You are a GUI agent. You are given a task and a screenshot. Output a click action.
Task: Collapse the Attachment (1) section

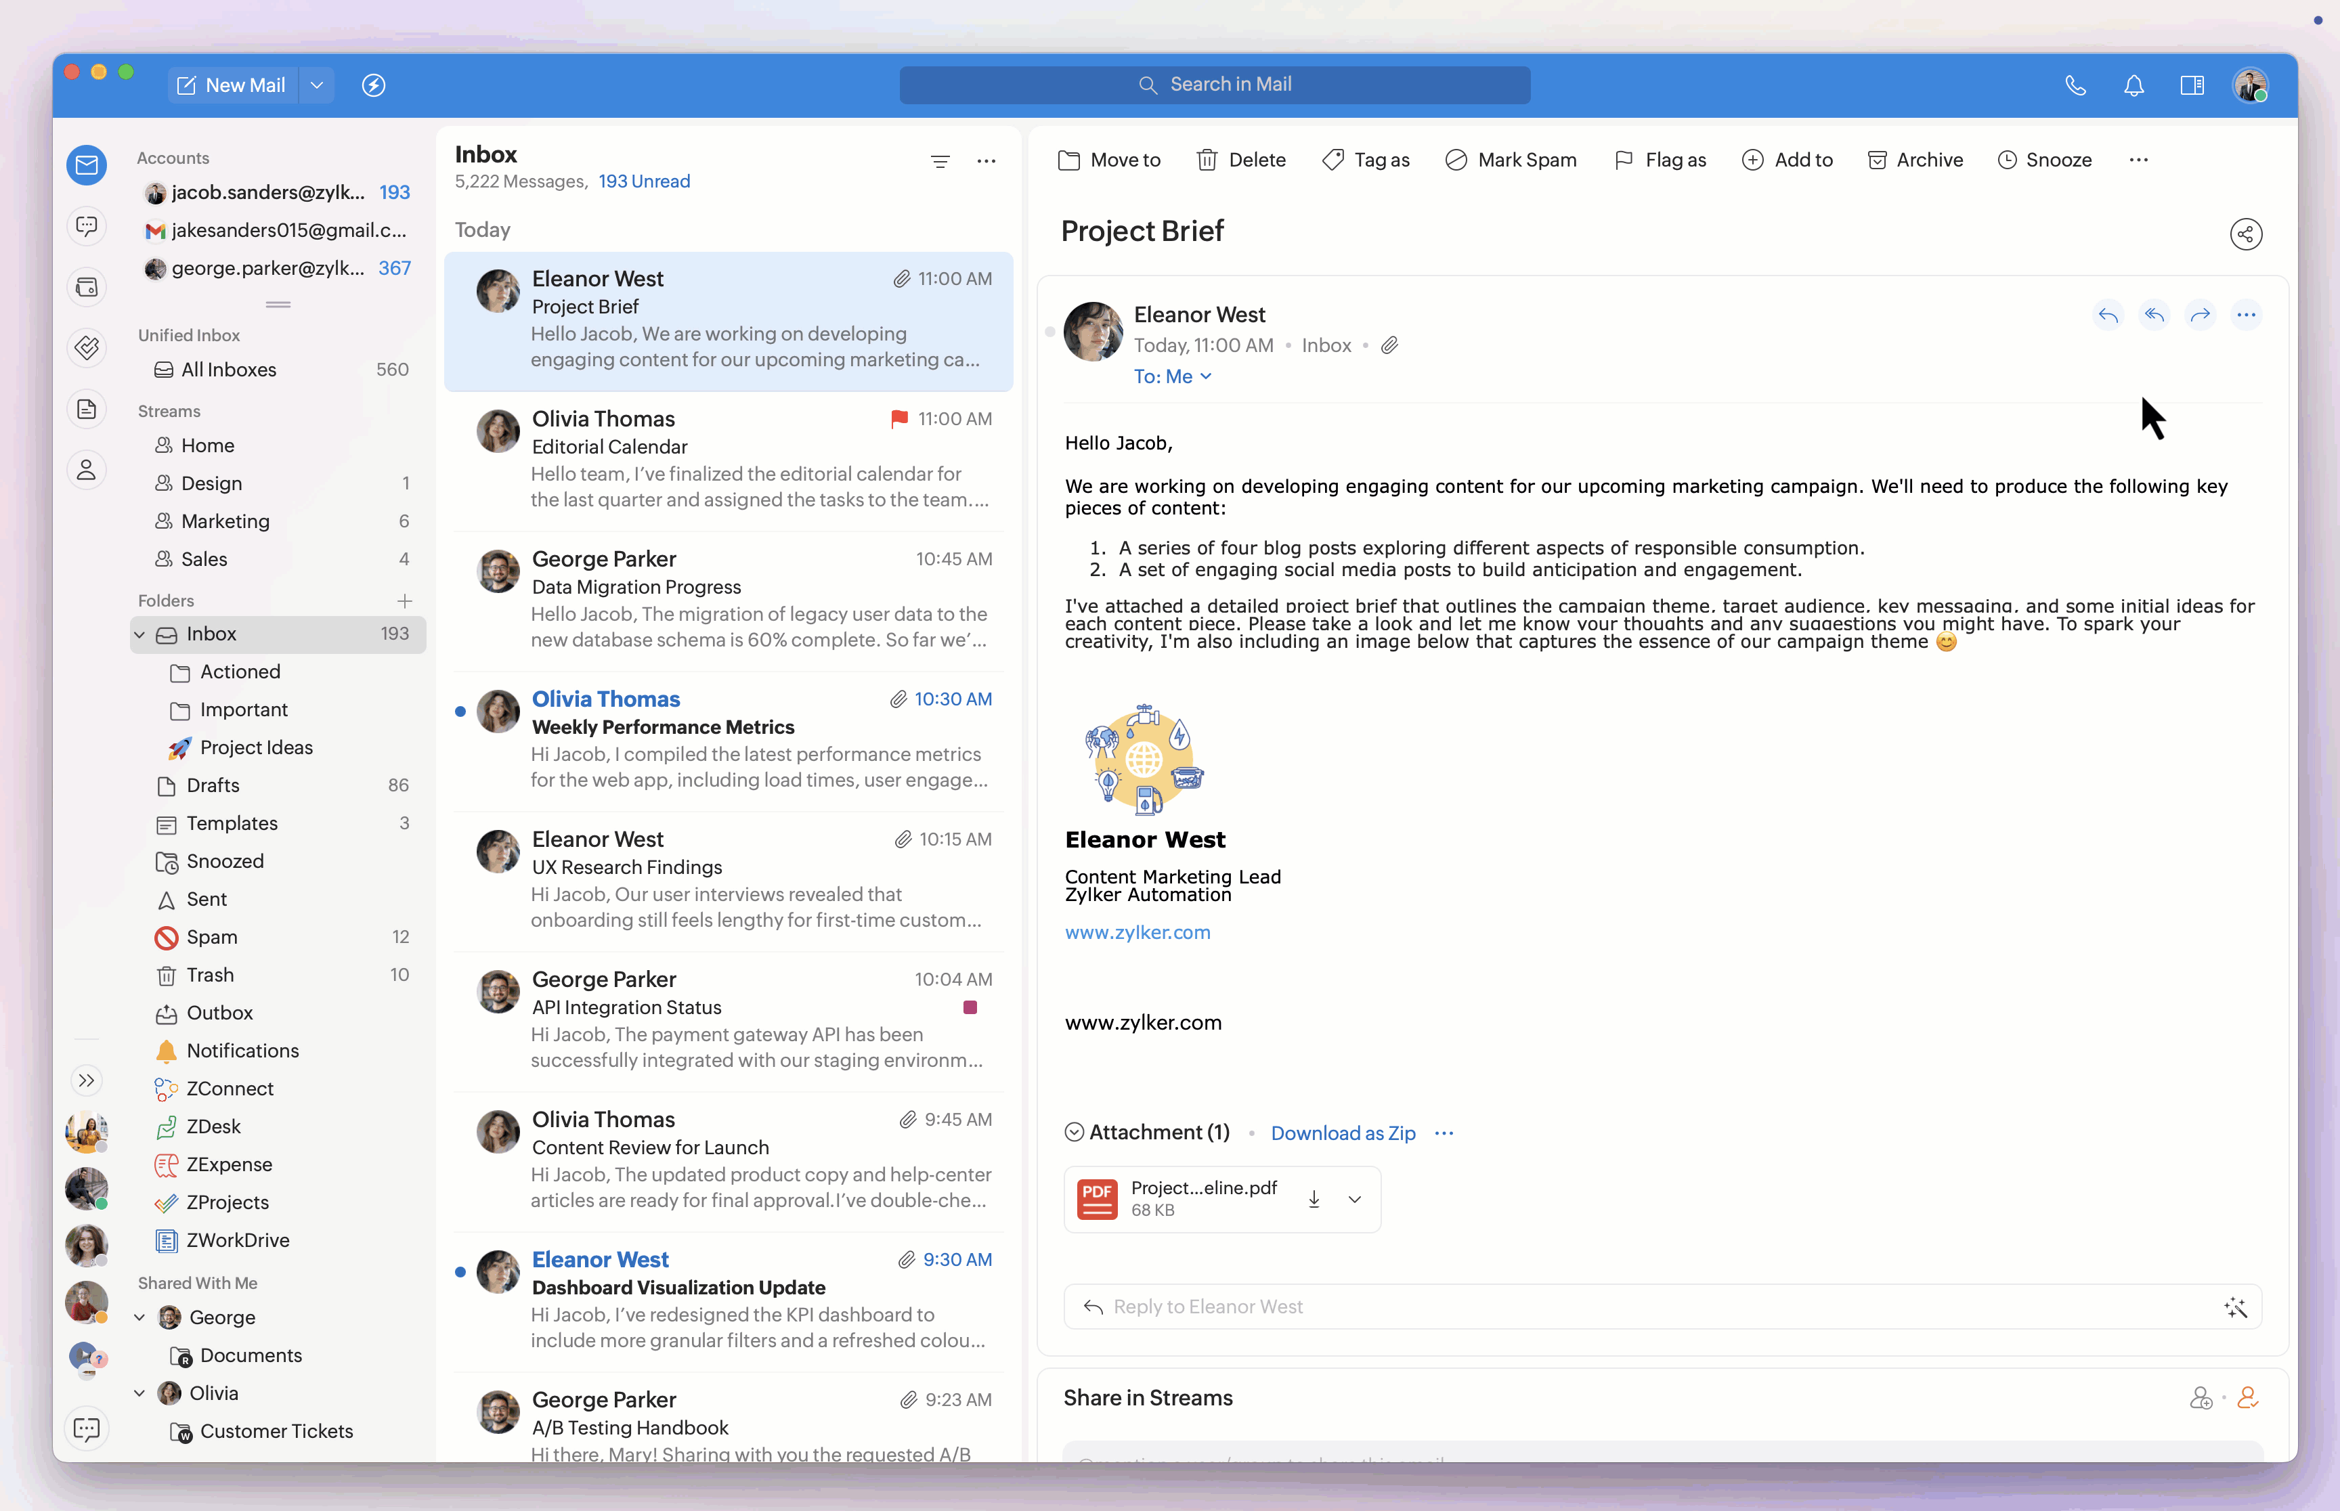pos(1075,1133)
